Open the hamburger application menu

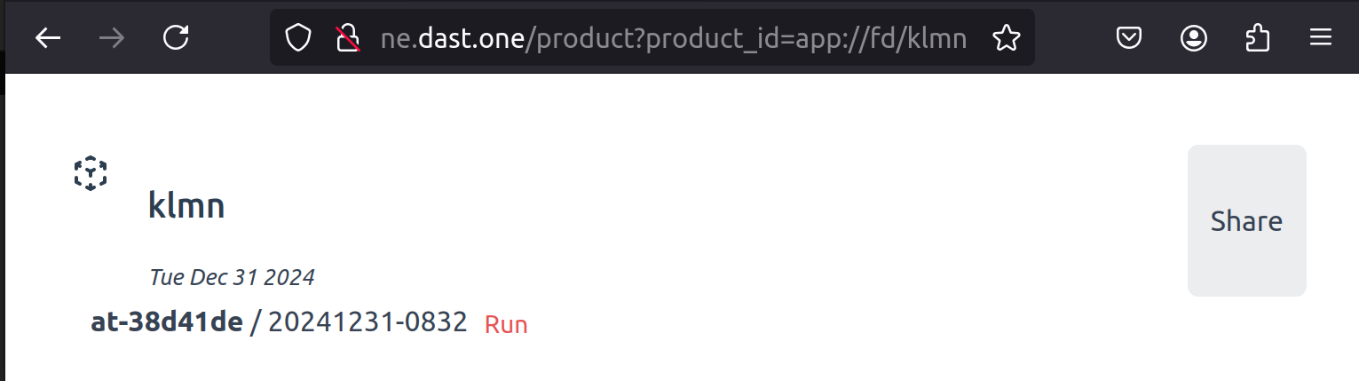(x=1321, y=38)
